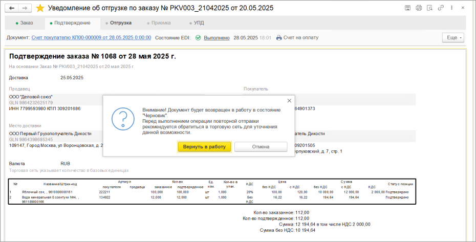Open the print preview icon in the header

click(429, 8)
